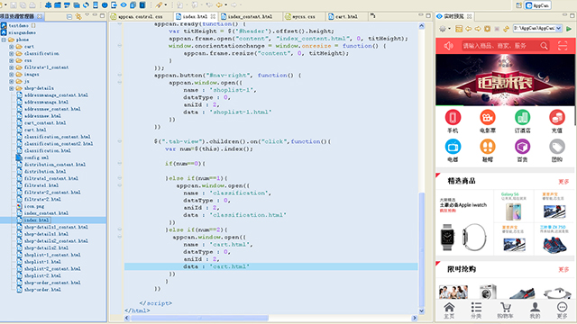Click the Apple iWatch product image
The width and height of the screenshot is (577, 324).
[x=464, y=238]
